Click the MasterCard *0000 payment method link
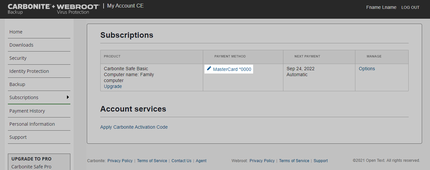The image size is (430, 170). click(232, 69)
